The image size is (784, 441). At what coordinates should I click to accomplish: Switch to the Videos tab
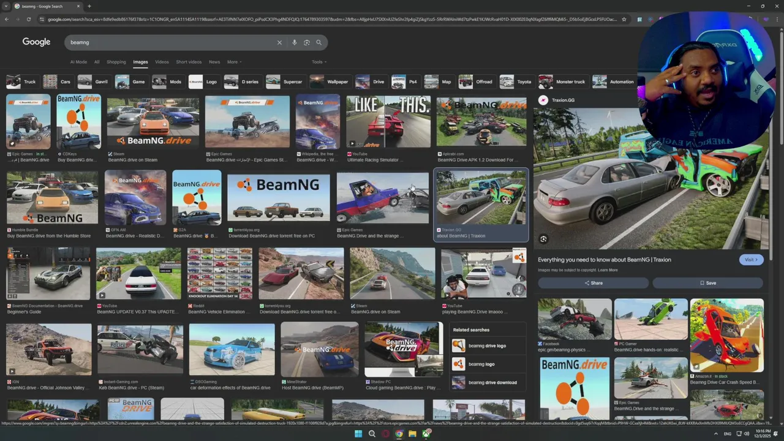tap(162, 62)
